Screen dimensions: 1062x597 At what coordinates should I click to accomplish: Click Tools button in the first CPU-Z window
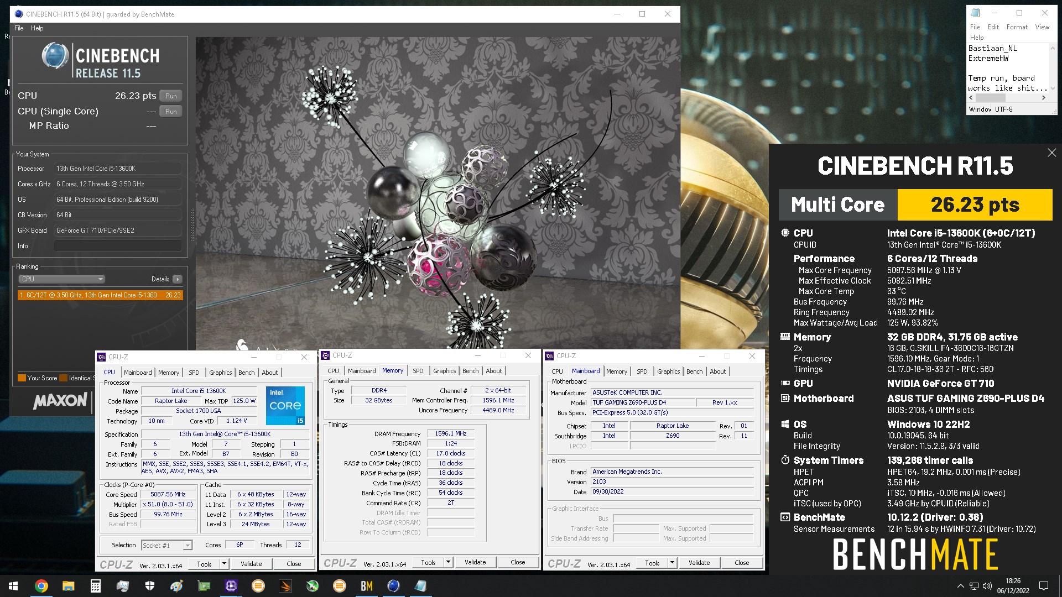[x=204, y=564]
